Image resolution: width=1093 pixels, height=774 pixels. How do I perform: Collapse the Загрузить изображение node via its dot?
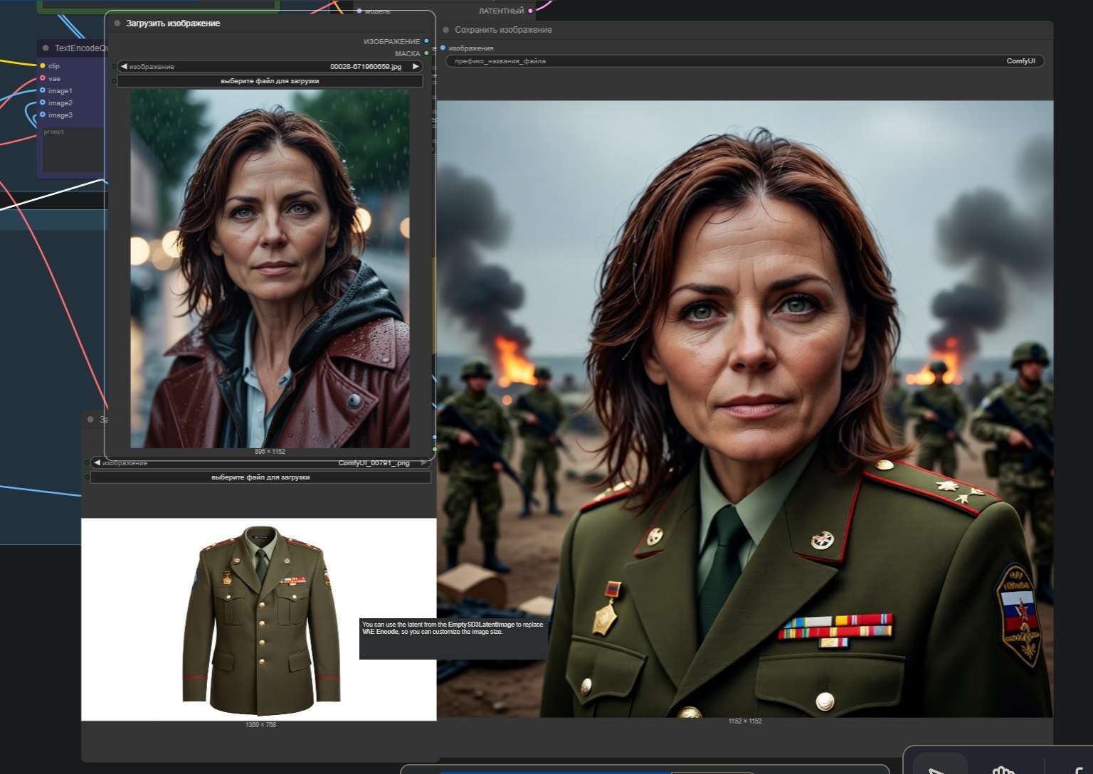click(x=117, y=23)
